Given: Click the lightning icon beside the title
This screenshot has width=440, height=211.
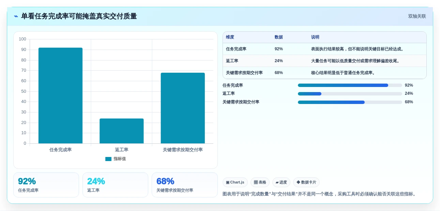Looking at the screenshot, I should click(16, 16).
